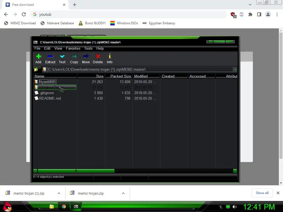This screenshot has width=283, height=212.
Task: Open File Explorer from the taskbar
Action: (x=52, y=206)
